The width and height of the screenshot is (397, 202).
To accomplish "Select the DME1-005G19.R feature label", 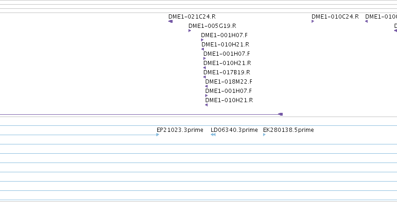I will tap(212, 26).
